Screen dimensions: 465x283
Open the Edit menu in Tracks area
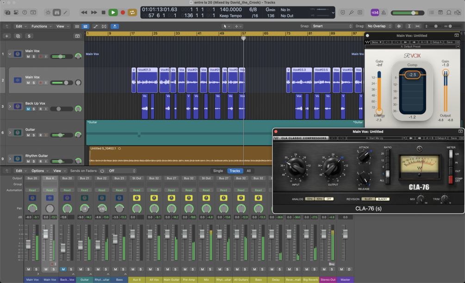21,26
